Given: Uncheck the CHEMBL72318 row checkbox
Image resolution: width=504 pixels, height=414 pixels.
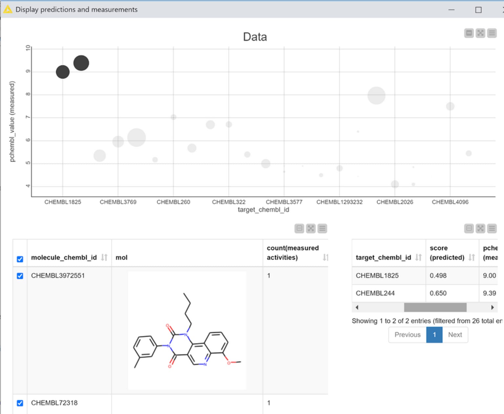Looking at the screenshot, I should coord(20,403).
